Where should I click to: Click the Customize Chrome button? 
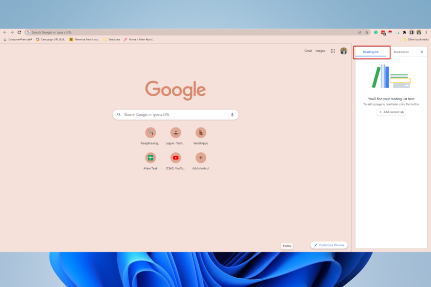(329, 245)
